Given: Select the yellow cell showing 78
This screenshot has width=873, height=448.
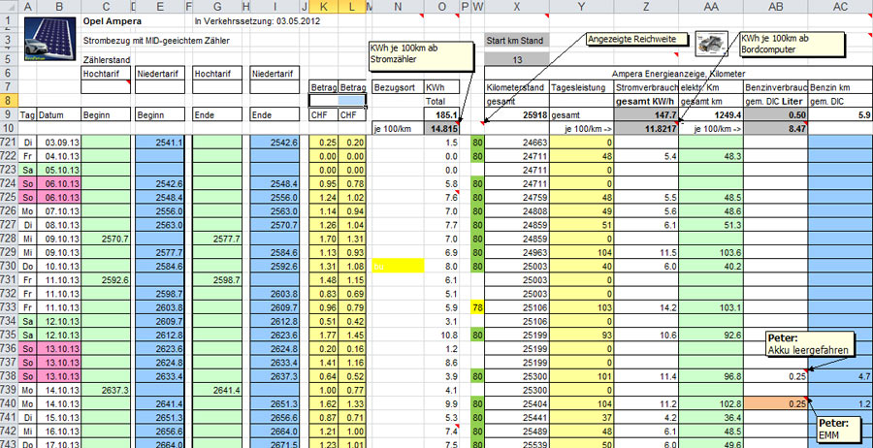Looking at the screenshot, I should coord(477,307).
